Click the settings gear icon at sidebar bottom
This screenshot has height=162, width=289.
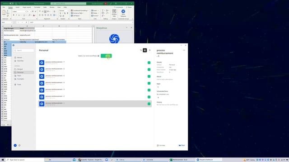(19, 145)
